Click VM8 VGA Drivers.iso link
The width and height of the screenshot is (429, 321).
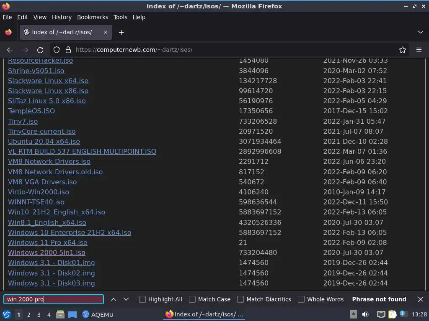[x=42, y=182]
